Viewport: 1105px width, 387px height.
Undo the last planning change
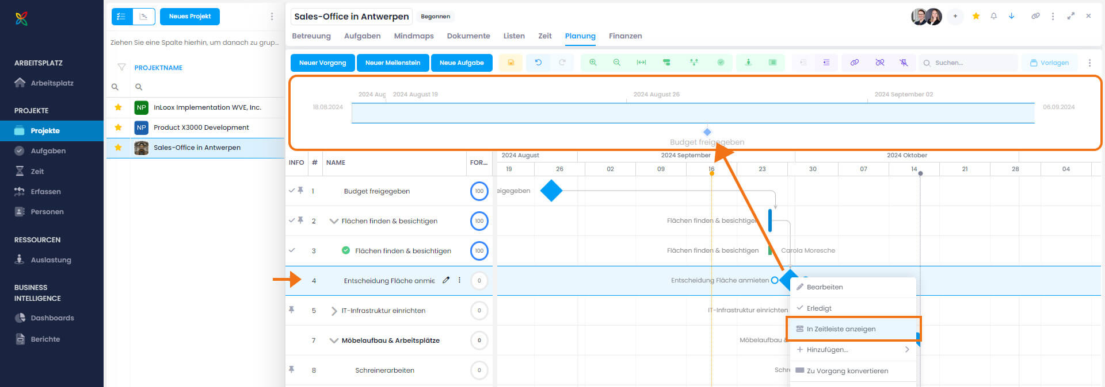538,63
